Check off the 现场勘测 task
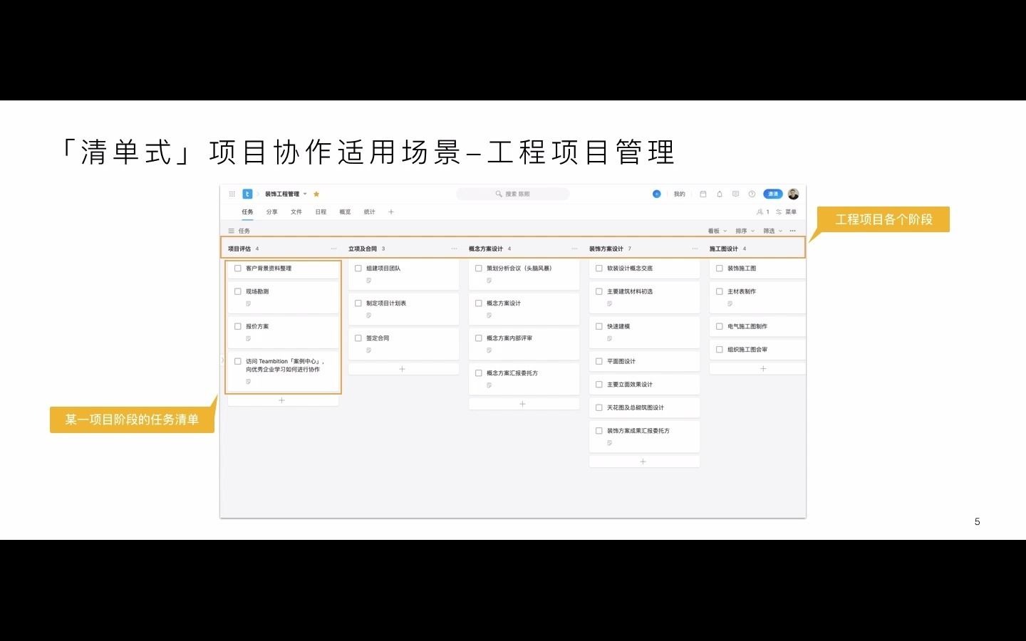The height and width of the screenshot is (641, 1026). coord(238,291)
